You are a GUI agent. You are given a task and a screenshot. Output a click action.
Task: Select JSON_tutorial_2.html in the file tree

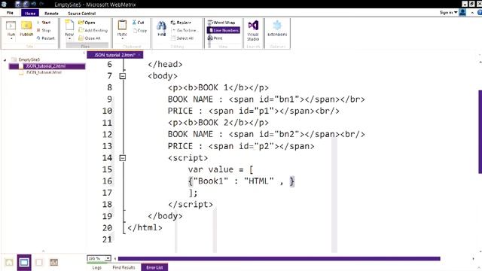pyautogui.click(x=46, y=66)
